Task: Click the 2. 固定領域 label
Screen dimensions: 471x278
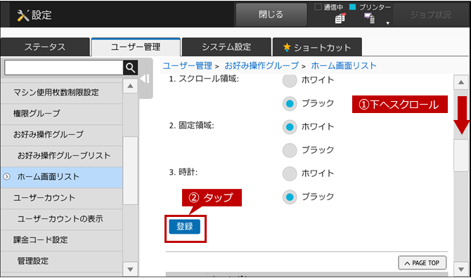Action: point(192,126)
